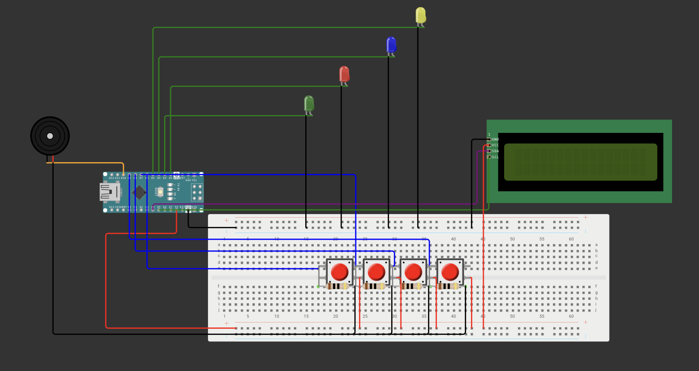The height and width of the screenshot is (371, 699).
Task: Click the Arduino ICSP header pins
Action: (x=197, y=192)
